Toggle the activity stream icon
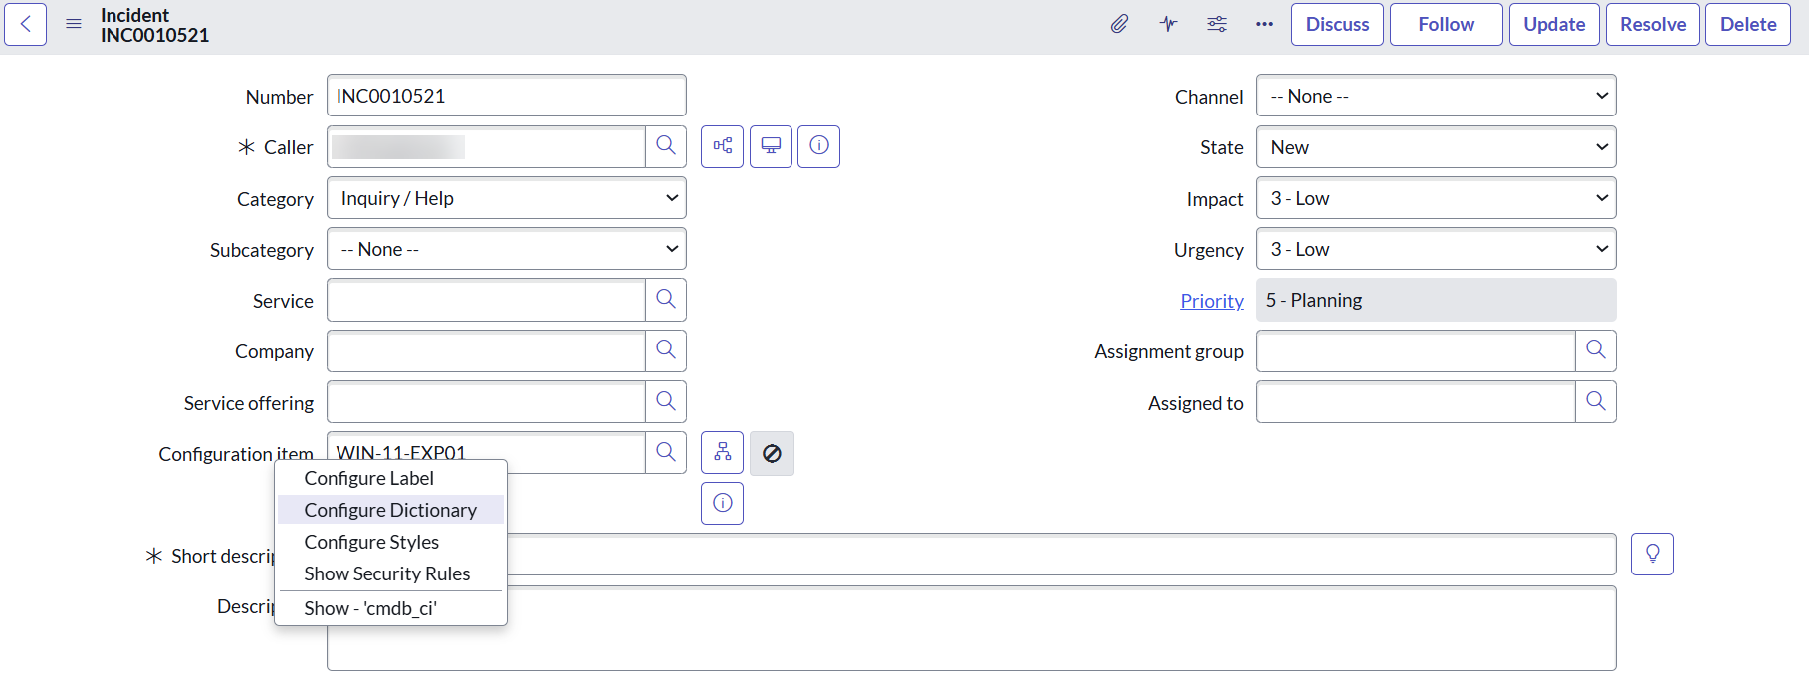Image resolution: width=1809 pixels, height=688 pixels. 1168,24
